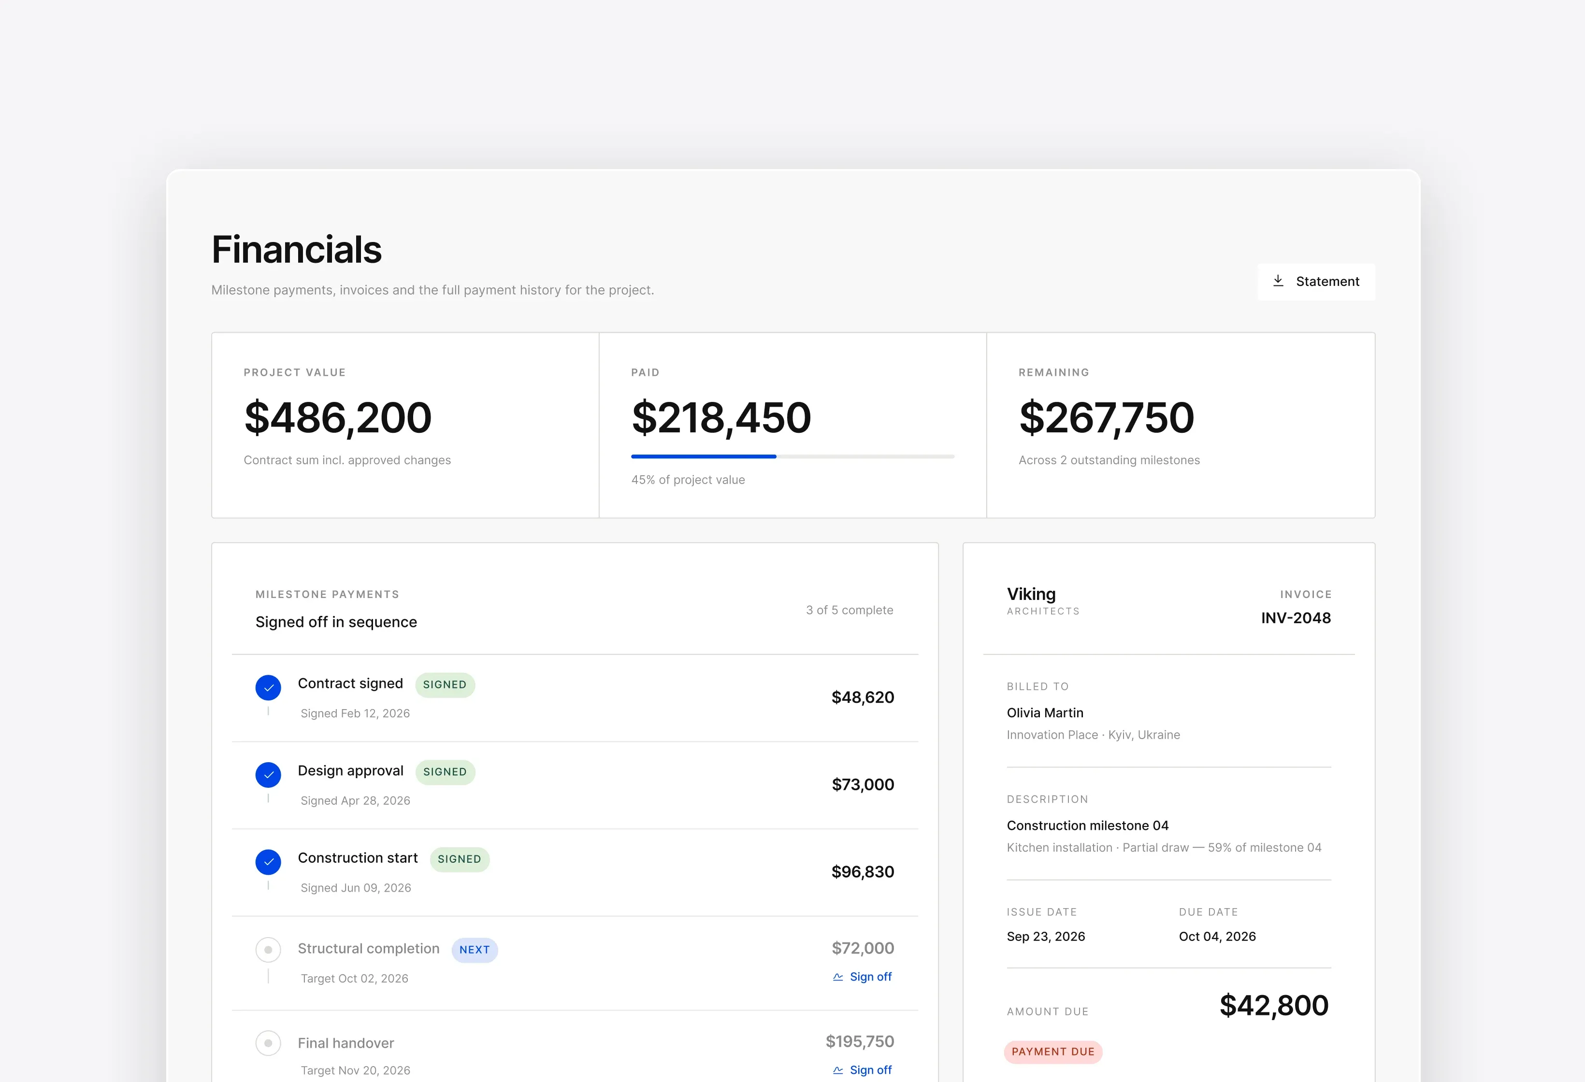Select the Contract signed milestone title

click(350, 684)
